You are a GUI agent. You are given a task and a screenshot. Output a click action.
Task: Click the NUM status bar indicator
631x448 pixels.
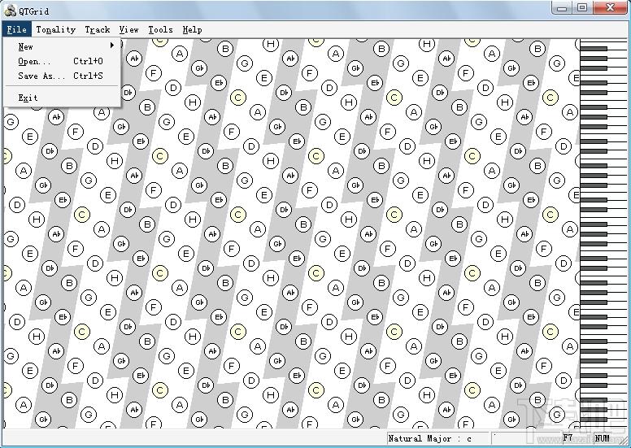click(602, 438)
